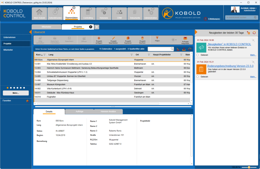Open the Controlling module
The width and height of the screenshot is (260, 169).
(x=88, y=14)
